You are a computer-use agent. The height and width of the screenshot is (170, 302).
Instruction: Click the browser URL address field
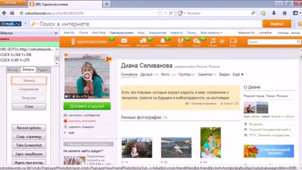pos(91,13)
